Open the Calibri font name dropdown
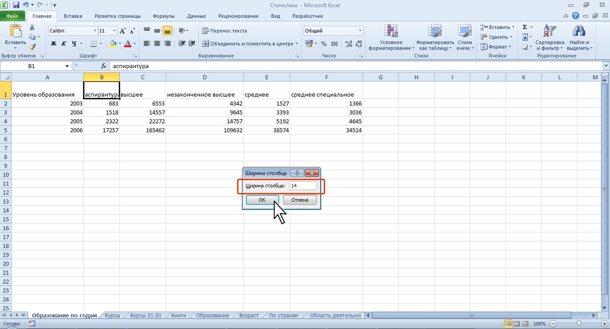The height and width of the screenshot is (329, 610). tap(95, 31)
